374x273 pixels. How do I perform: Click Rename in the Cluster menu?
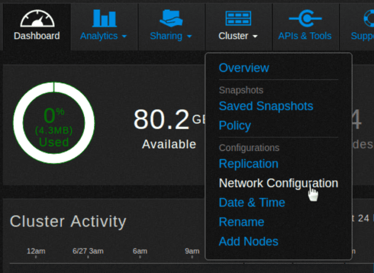tap(241, 222)
